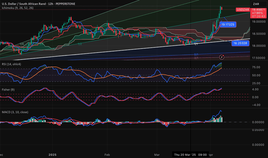Click the 0.05000 MACD scale value
The image size is (268, 158).
click(259, 130)
